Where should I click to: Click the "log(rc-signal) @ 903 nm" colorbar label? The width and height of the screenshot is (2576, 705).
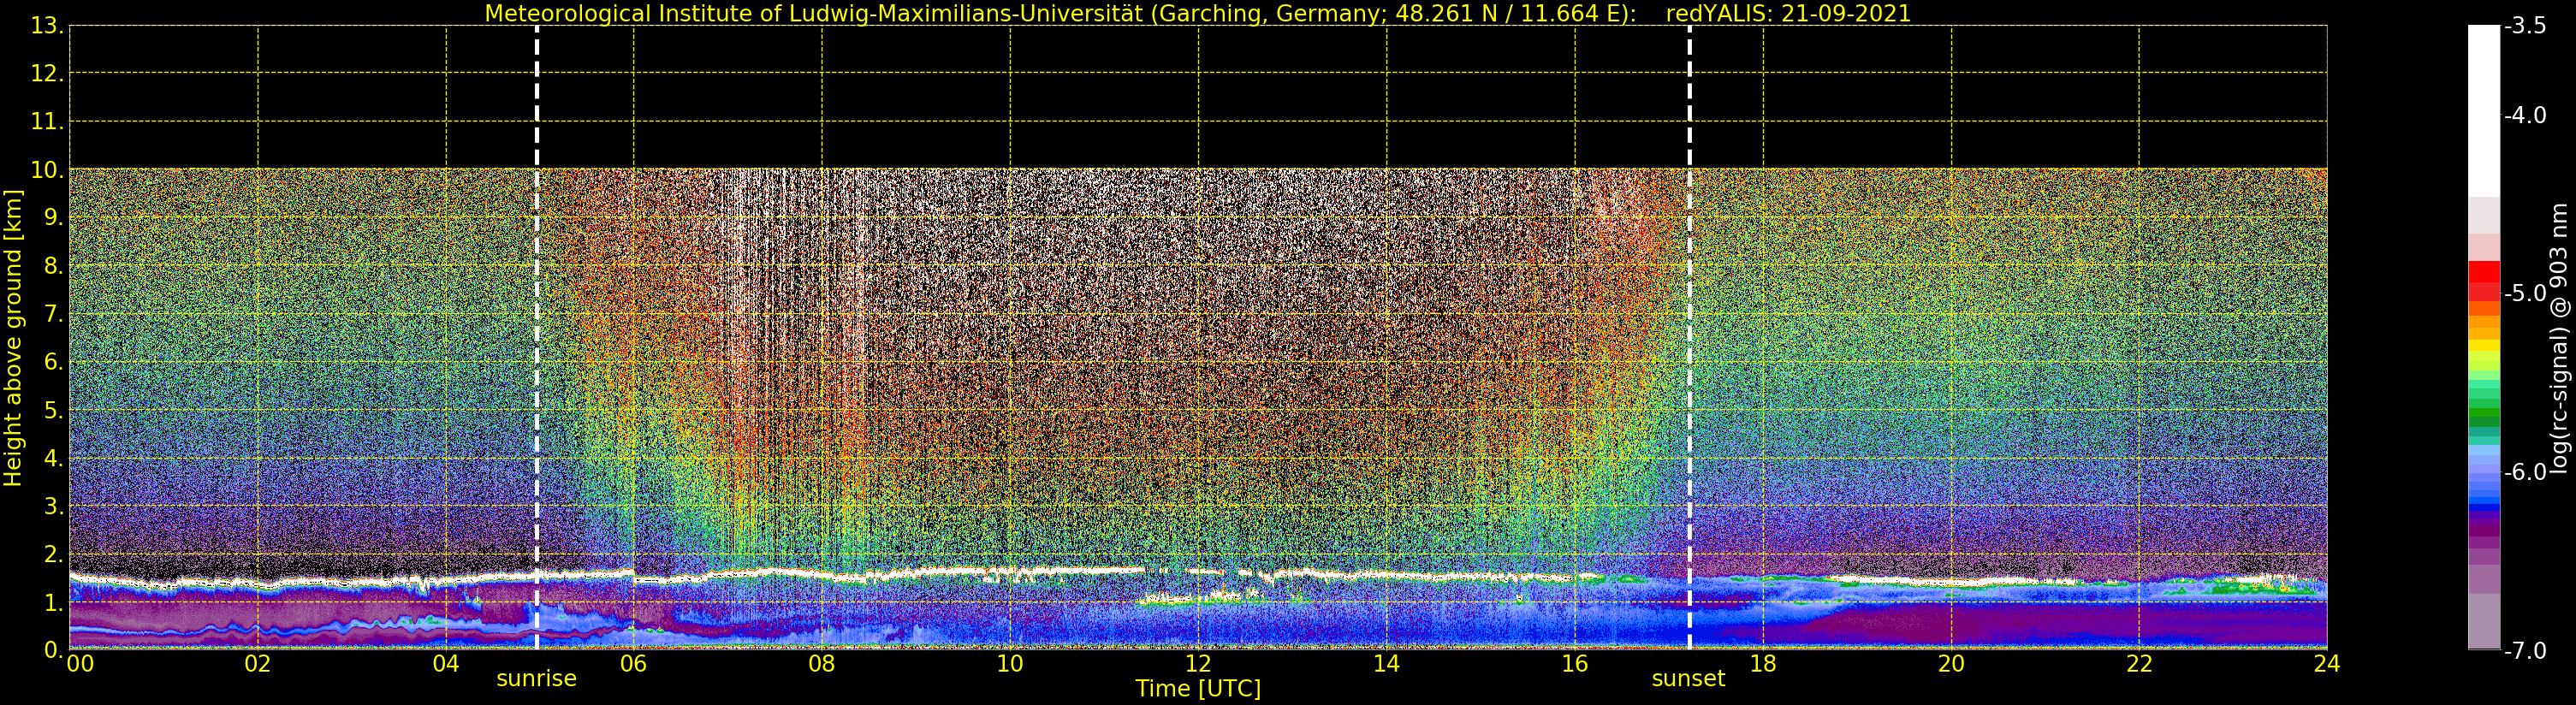pyautogui.click(x=2560, y=338)
